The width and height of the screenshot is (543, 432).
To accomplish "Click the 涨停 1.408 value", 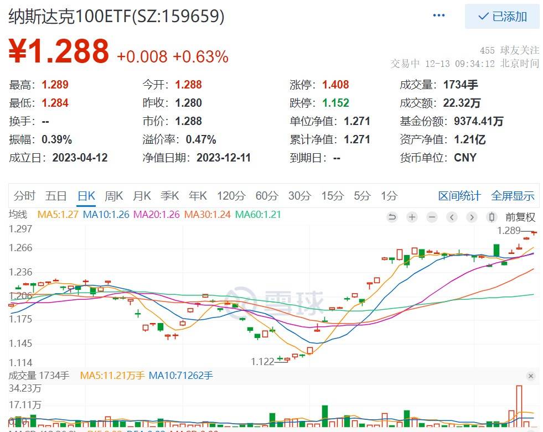I will coord(335,85).
